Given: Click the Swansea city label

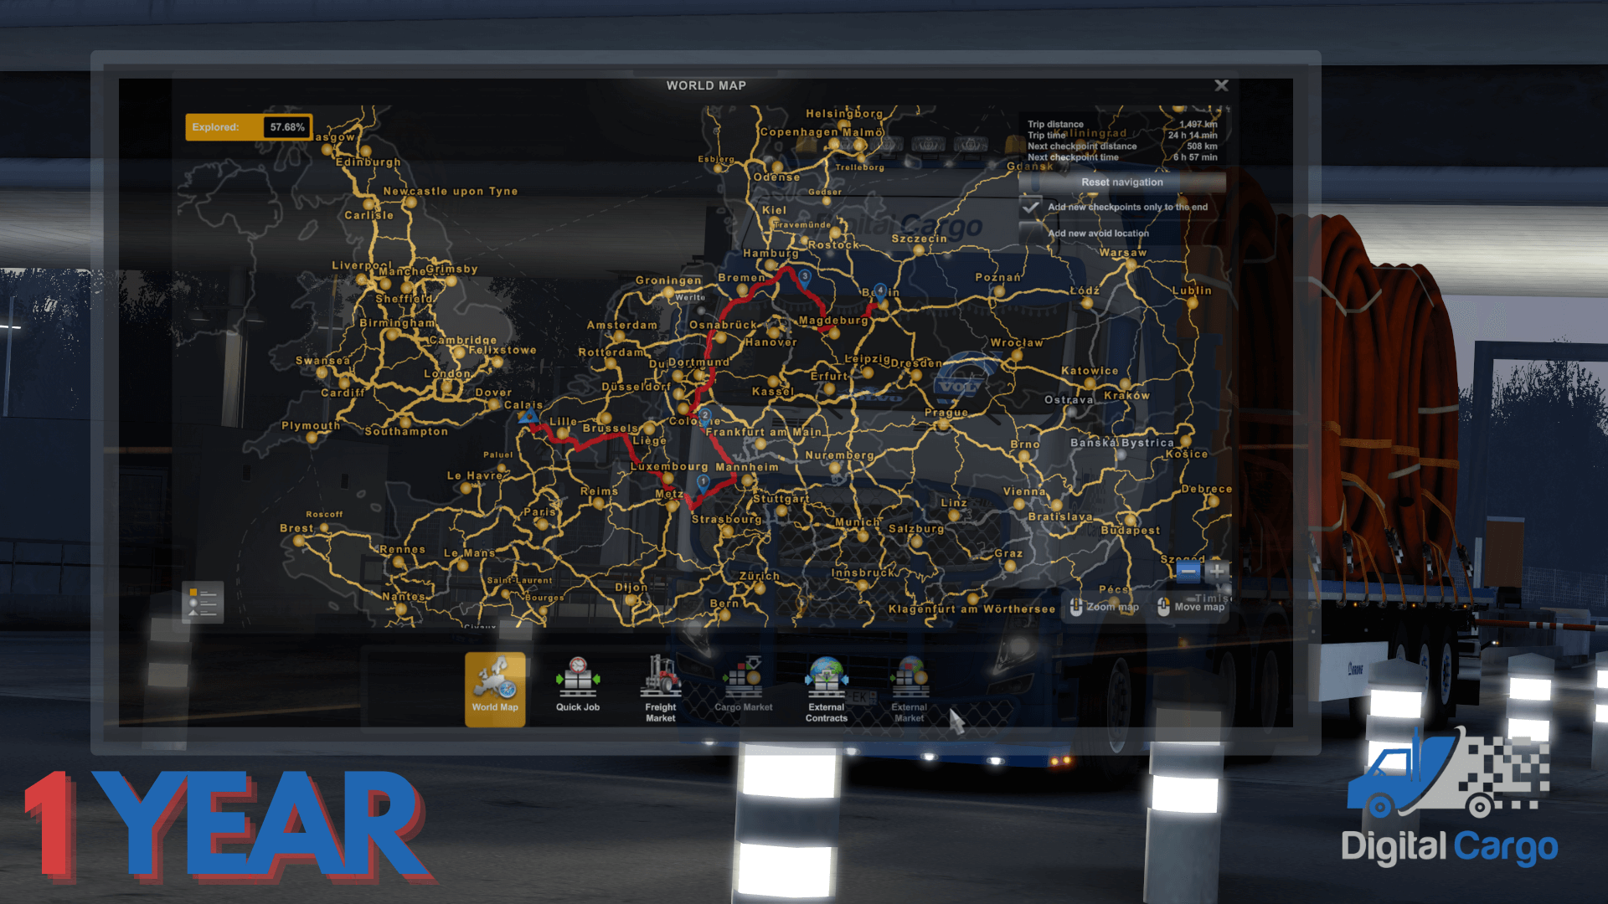Looking at the screenshot, I should click(323, 361).
